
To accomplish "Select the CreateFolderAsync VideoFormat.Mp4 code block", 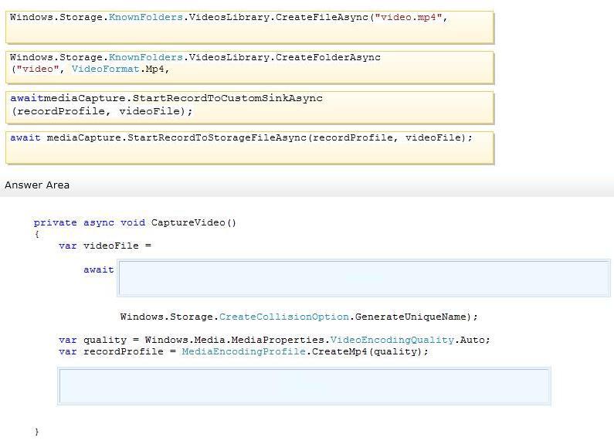I will (249, 67).
